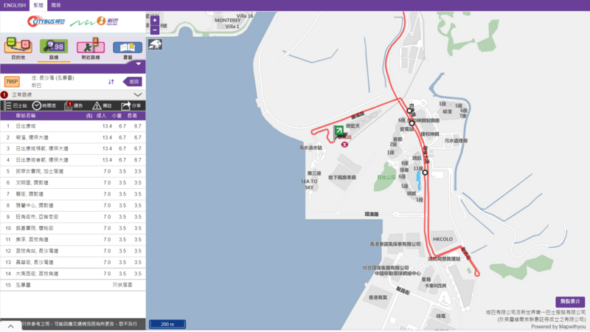Expand the 正常路線 route variant dropdown
The image size is (590, 332).
click(138, 94)
